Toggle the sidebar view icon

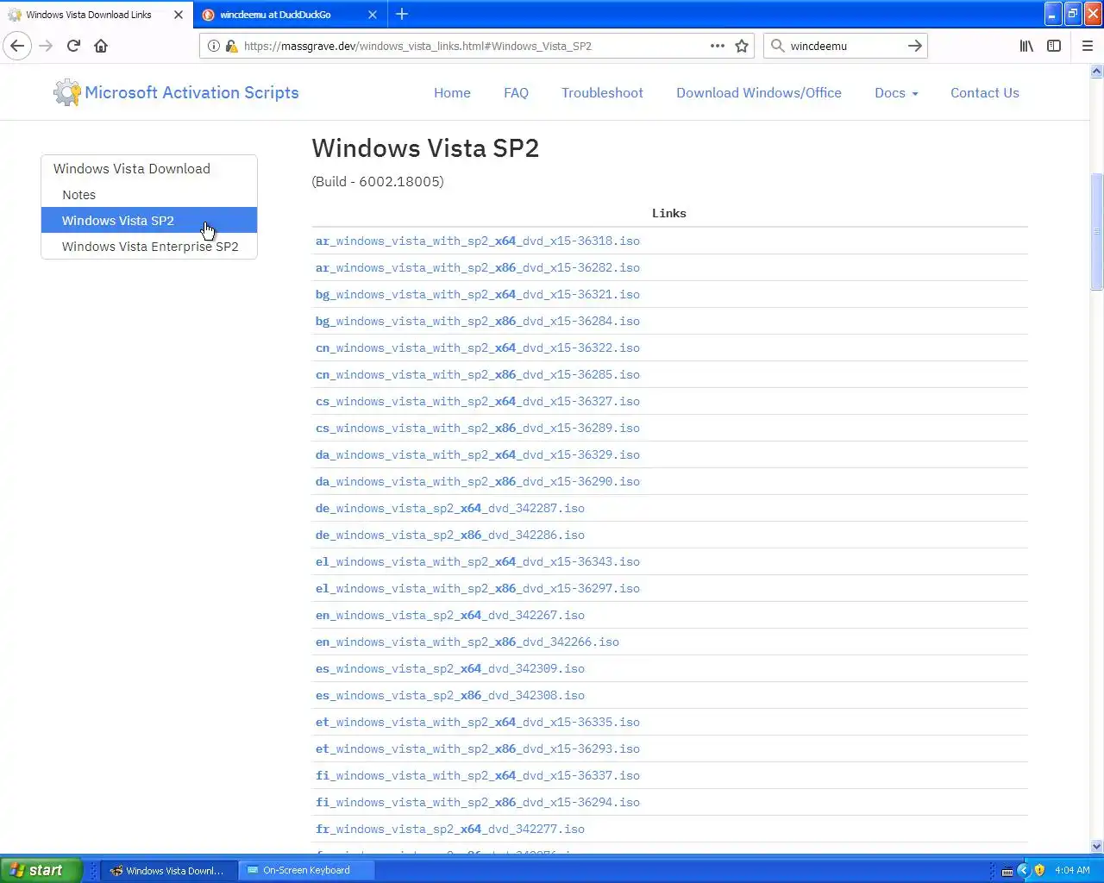1054,46
